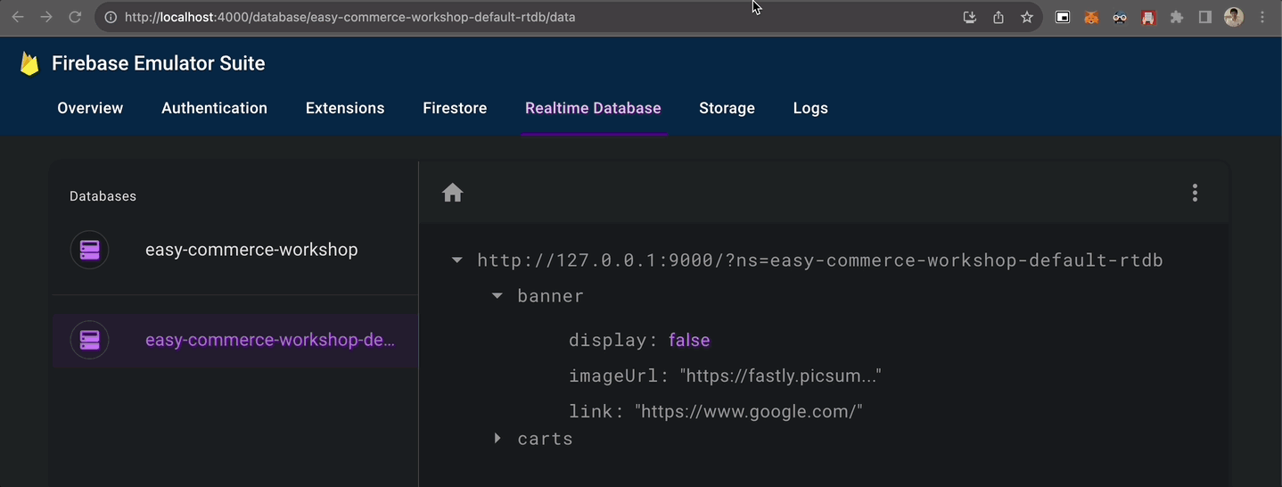
Task: Click the browser forward arrow
Action: pos(46,17)
